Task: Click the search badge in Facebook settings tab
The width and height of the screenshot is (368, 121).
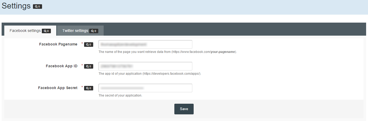Action: coord(46,31)
